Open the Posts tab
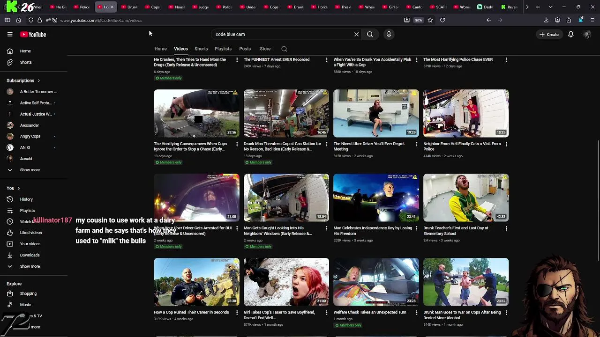The height and width of the screenshot is (337, 600). 245,49
